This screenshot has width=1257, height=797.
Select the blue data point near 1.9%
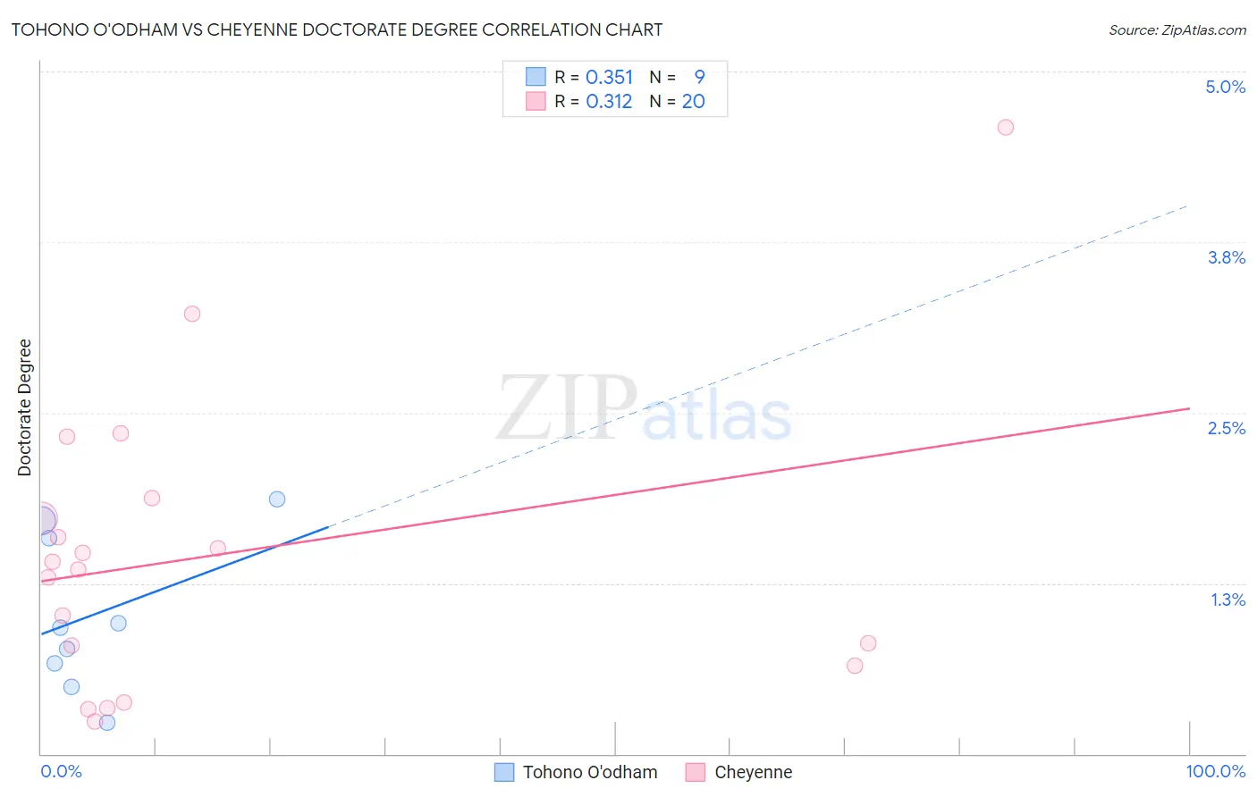pyautogui.click(x=277, y=499)
